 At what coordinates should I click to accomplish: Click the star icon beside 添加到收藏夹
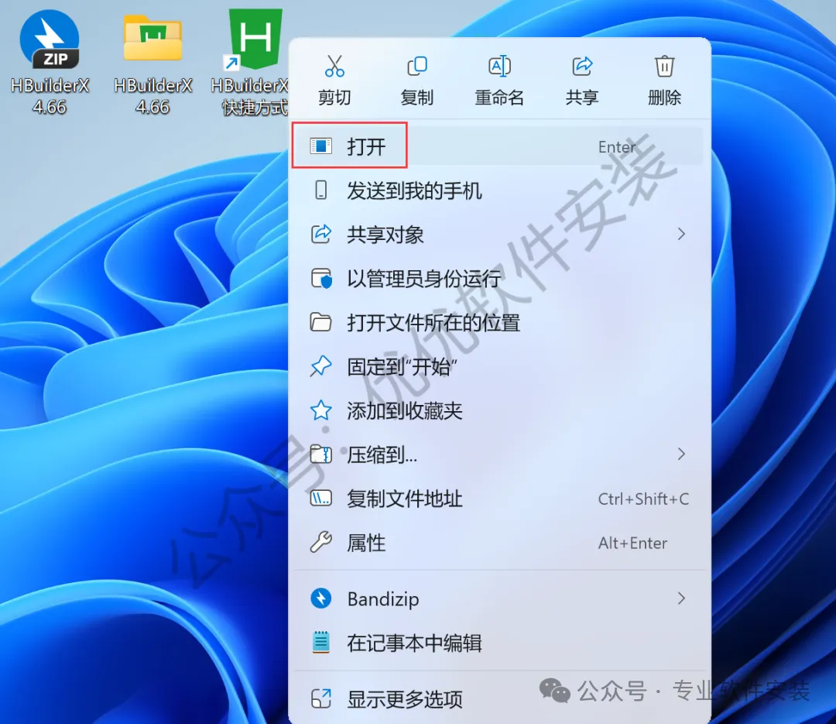321,410
